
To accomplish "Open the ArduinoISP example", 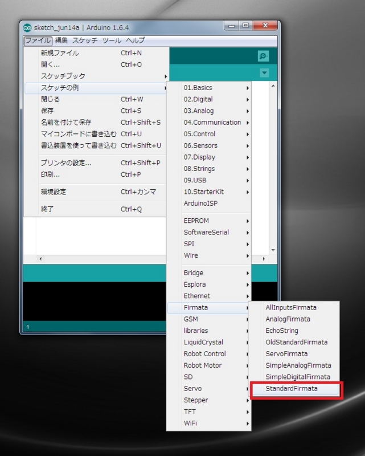I will click(208, 203).
